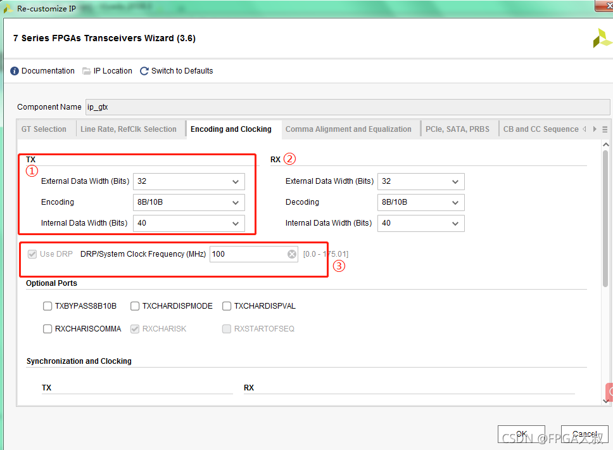Screen dimensions: 613x450
Task: Open RX Decoding dropdown
Action: point(421,202)
